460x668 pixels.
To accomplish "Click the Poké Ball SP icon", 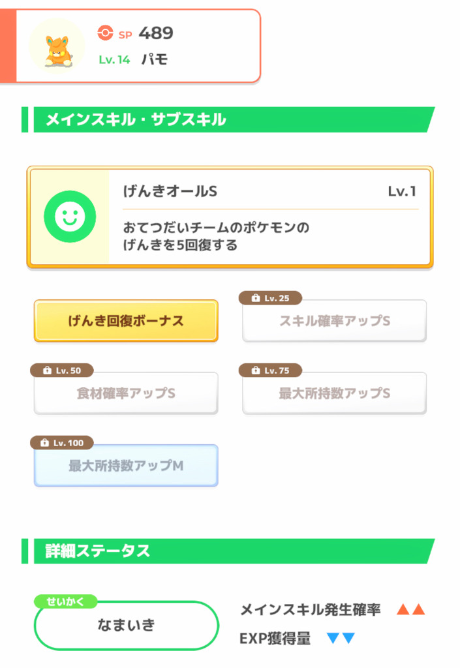I will tap(105, 33).
